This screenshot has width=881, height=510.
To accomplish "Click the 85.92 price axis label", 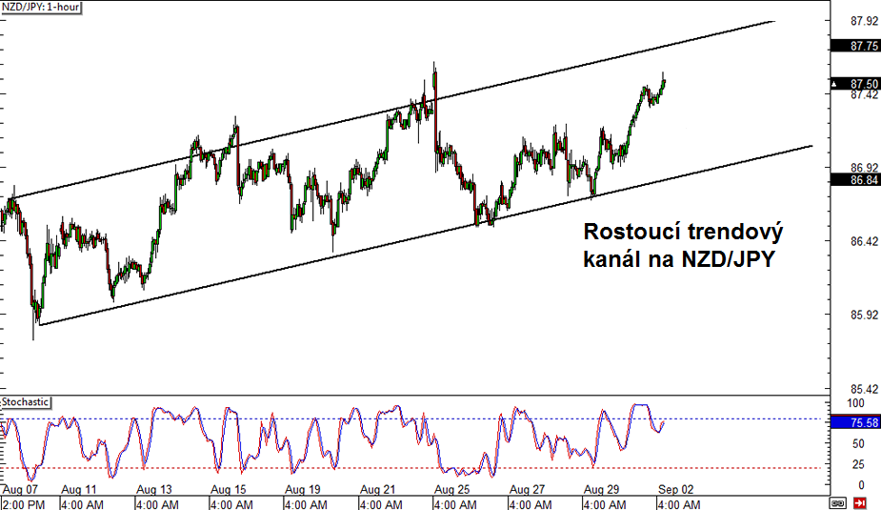I will coord(864,315).
